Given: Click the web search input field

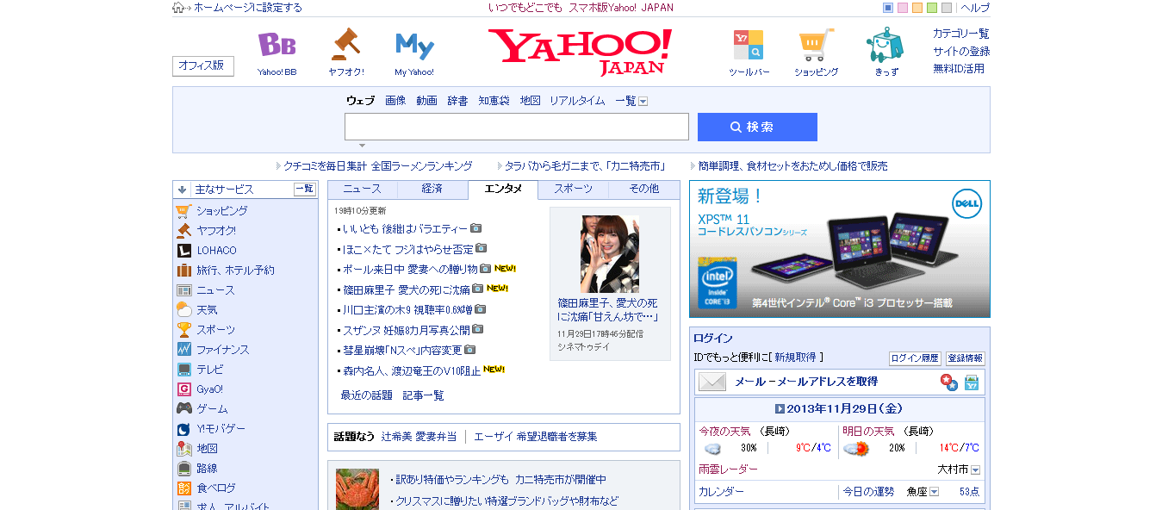Looking at the screenshot, I should pyautogui.click(x=517, y=127).
